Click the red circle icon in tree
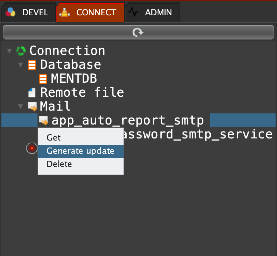Image resolution: width=277 pixels, height=256 pixels. click(x=32, y=149)
